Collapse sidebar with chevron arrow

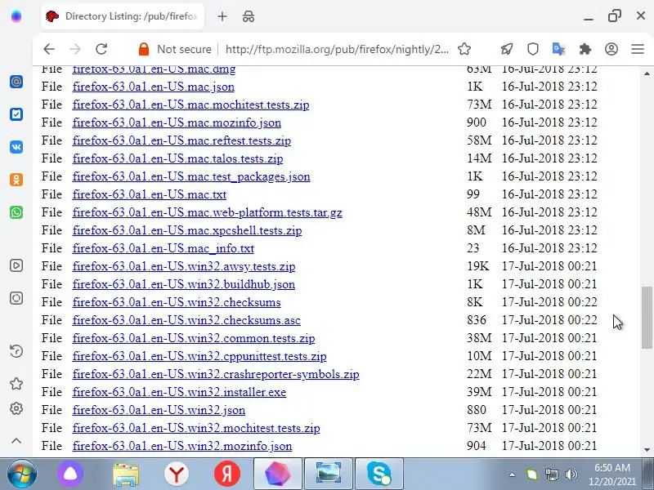point(16,441)
